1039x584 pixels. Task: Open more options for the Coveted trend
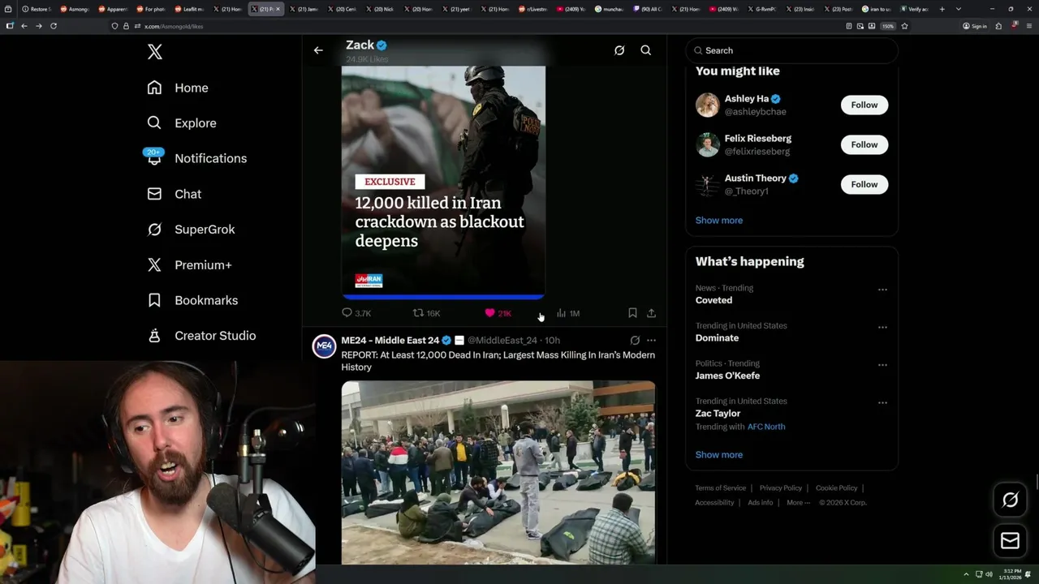tap(882, 290)
